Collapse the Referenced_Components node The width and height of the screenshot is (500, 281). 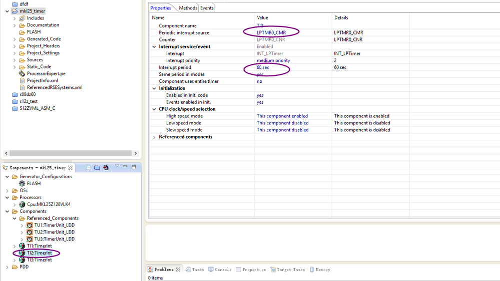[x=15, y=219]
